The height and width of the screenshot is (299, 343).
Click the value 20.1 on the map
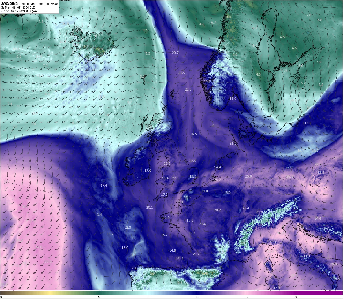coord(150,208)
